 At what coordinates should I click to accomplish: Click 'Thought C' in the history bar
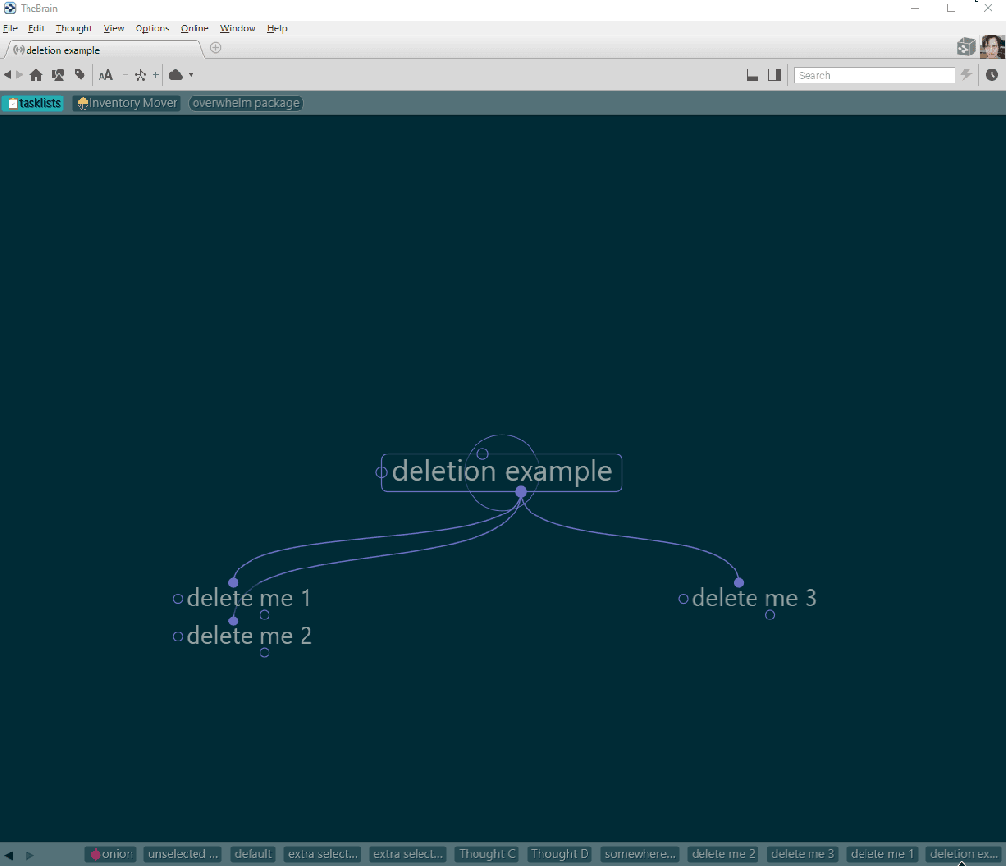[486, 854]
